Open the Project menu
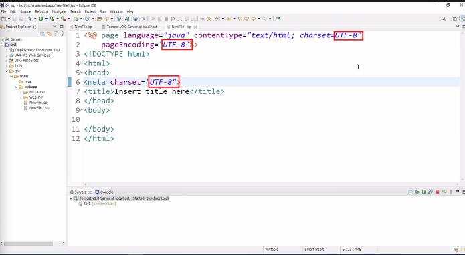The image size is (465, 255). click(x=90, y=11)
